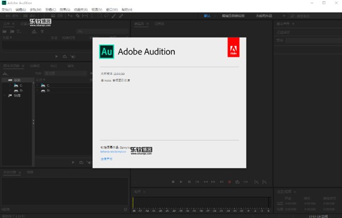The image size is (342, 218).
Task: Select the Paintbrush Selection tool
Action: [x=113, y=16]
